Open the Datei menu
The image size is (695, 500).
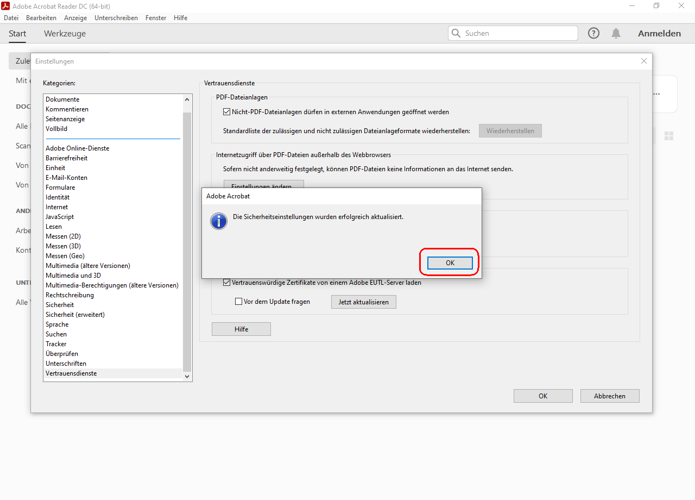[11, 18]
